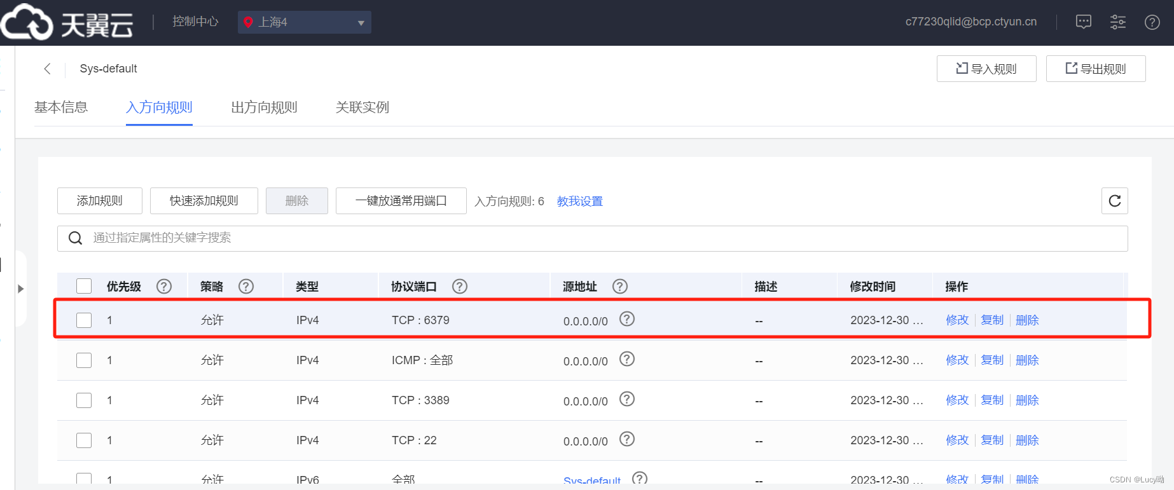This screenshot has height=490, width=1174.
Task: Click the refresh rules icon button
Action: [x=1115, y=201]
